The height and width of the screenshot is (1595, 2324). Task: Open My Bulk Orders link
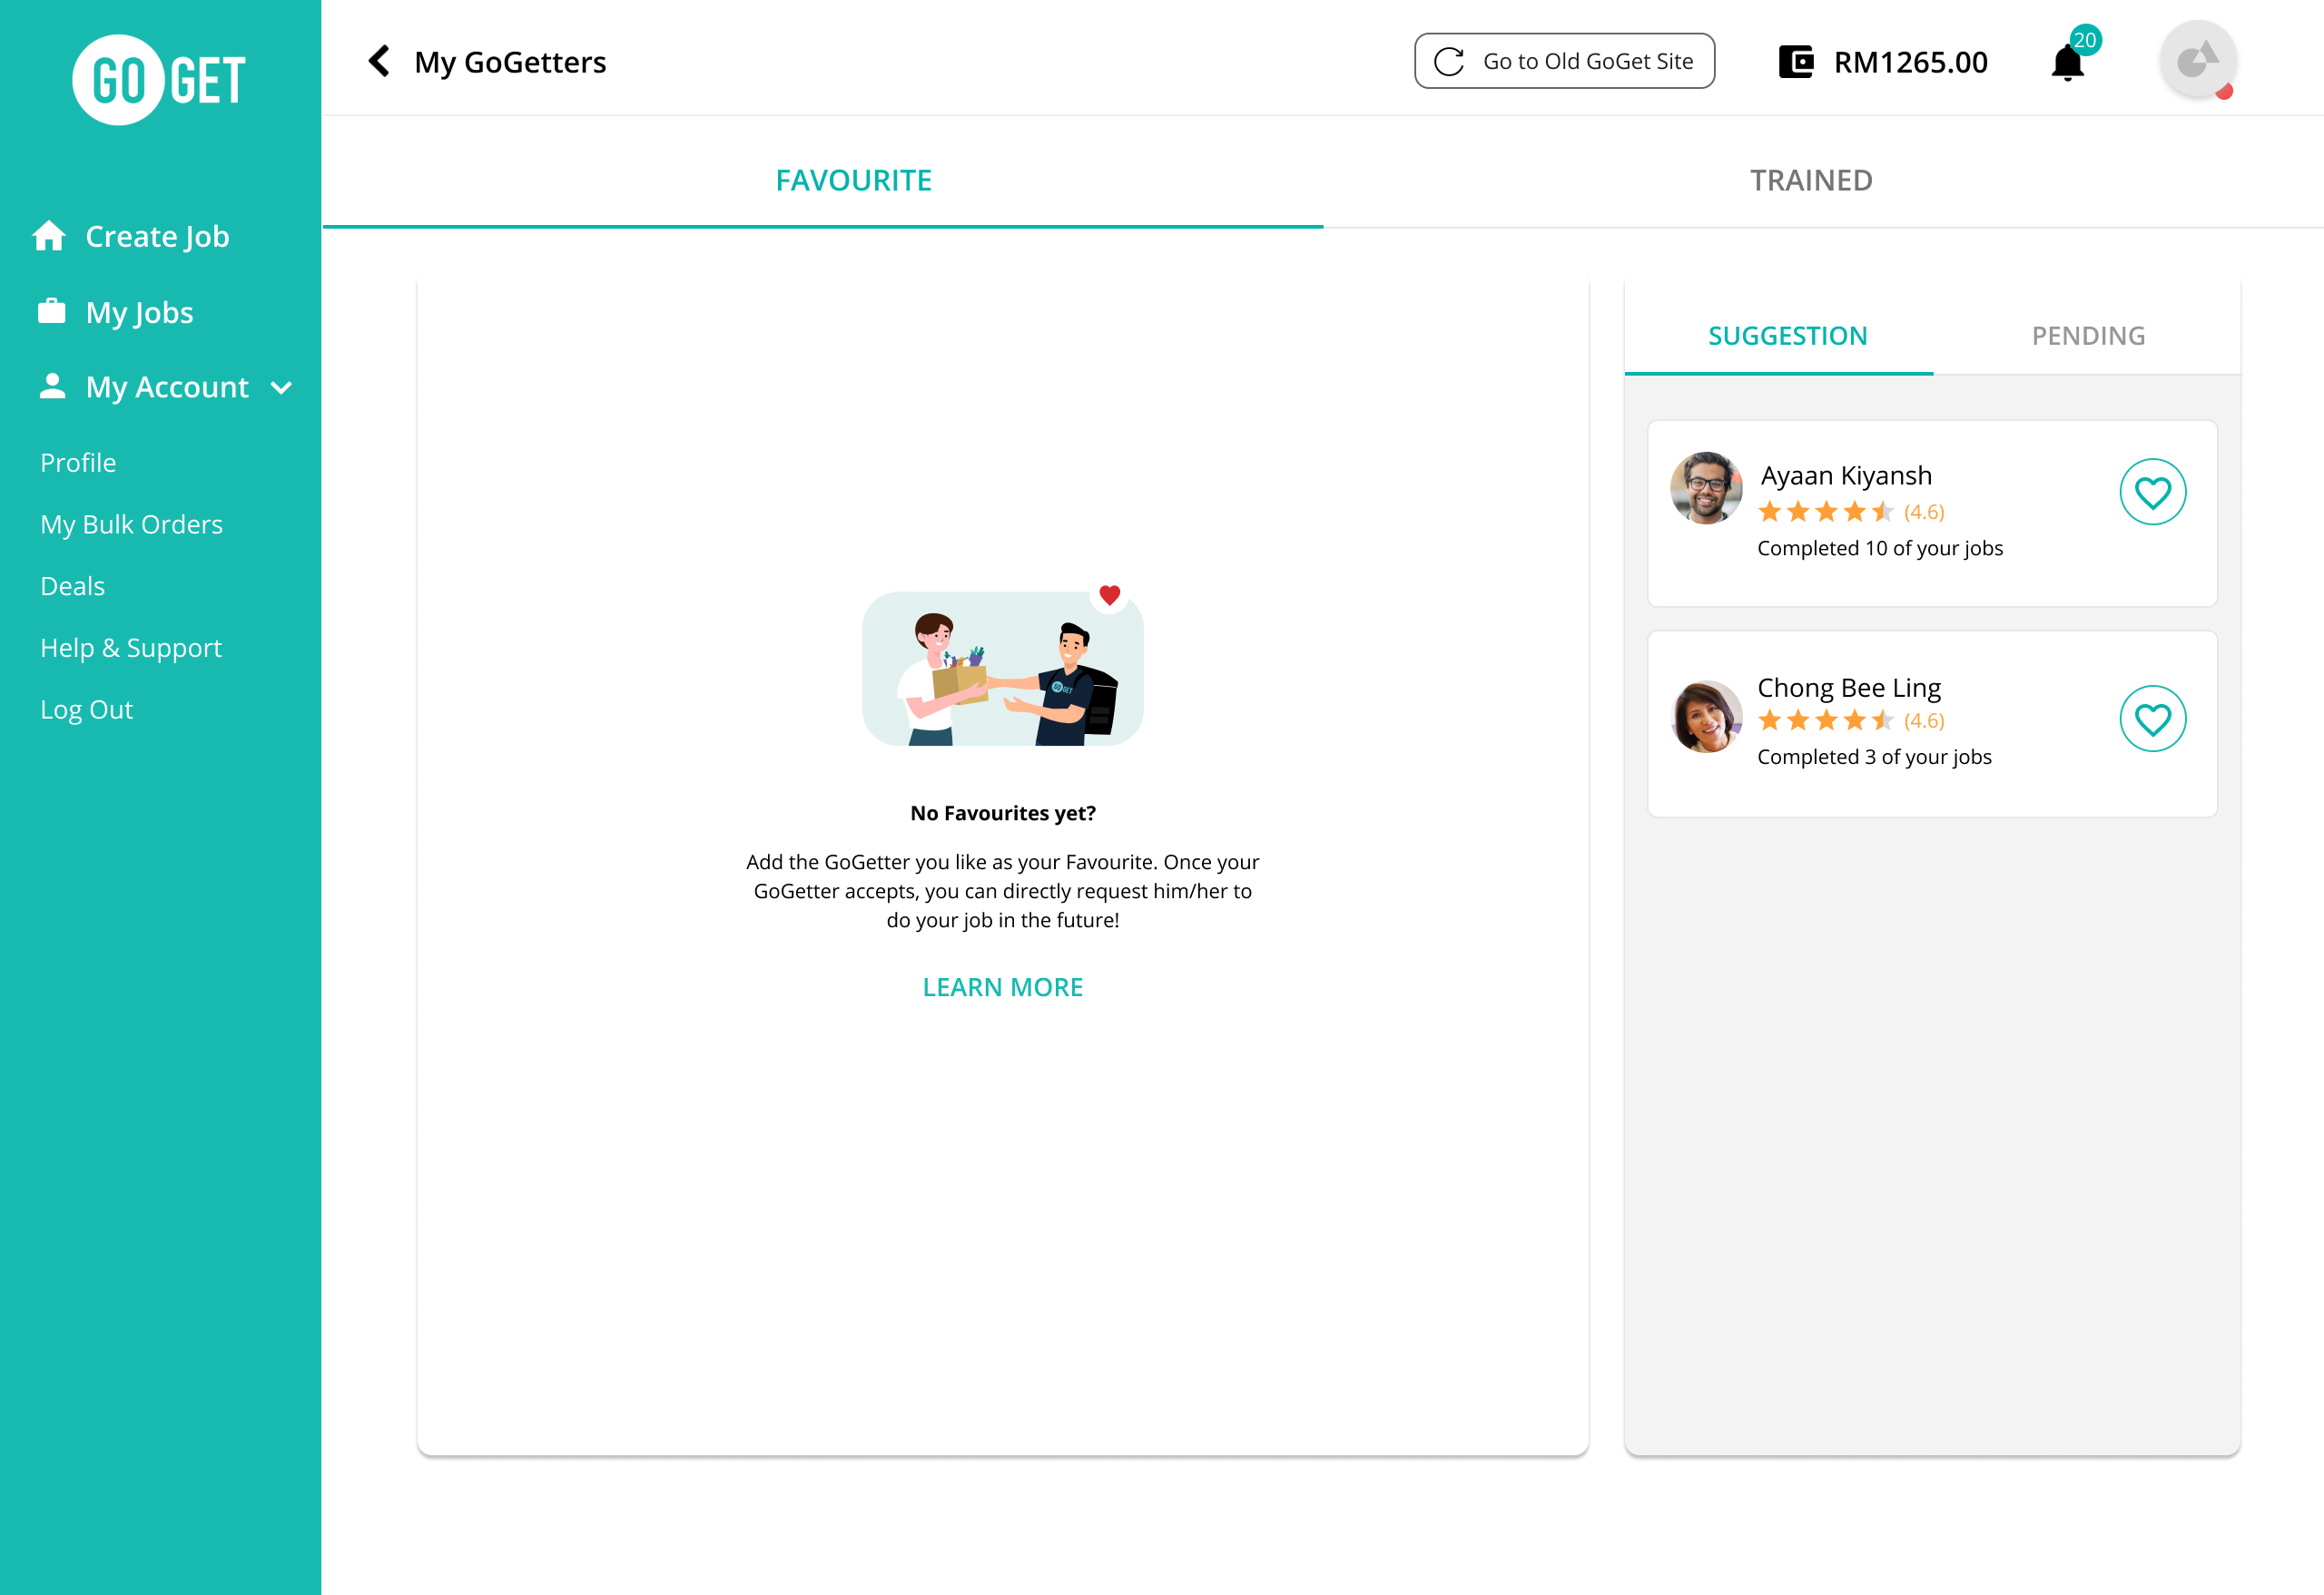[131, 524]
